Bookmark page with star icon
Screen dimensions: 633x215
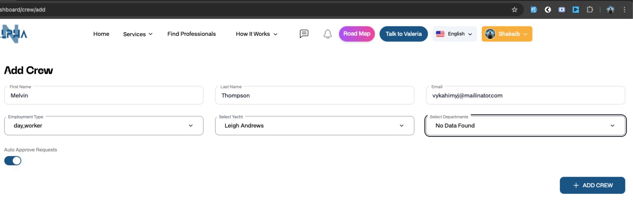tap(514, 9)
